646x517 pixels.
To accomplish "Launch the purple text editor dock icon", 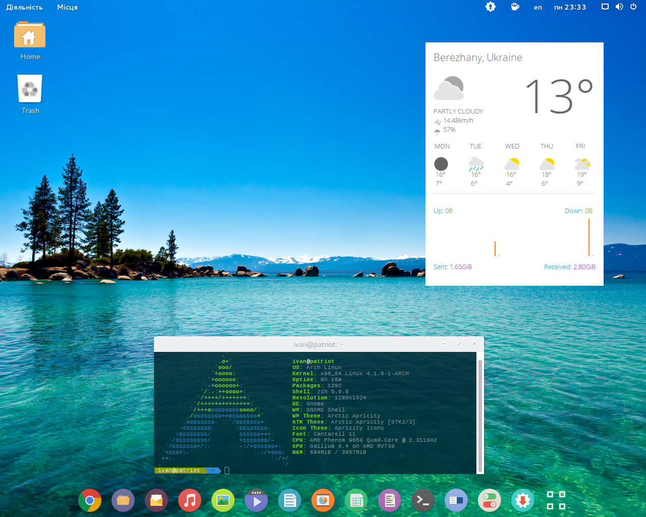I will coord(390,500).
